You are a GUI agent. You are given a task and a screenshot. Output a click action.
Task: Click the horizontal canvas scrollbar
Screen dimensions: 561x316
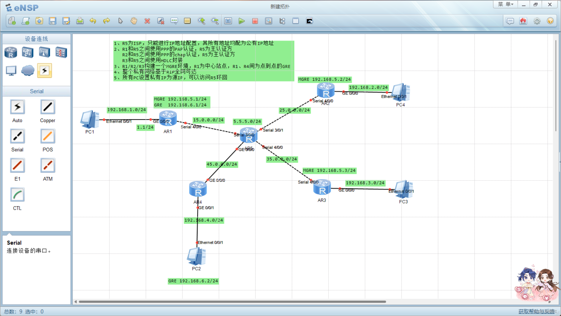pos(232,302)
